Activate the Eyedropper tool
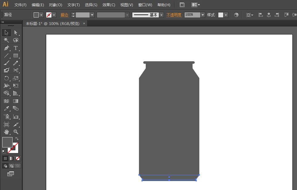 tap(6, 108)
